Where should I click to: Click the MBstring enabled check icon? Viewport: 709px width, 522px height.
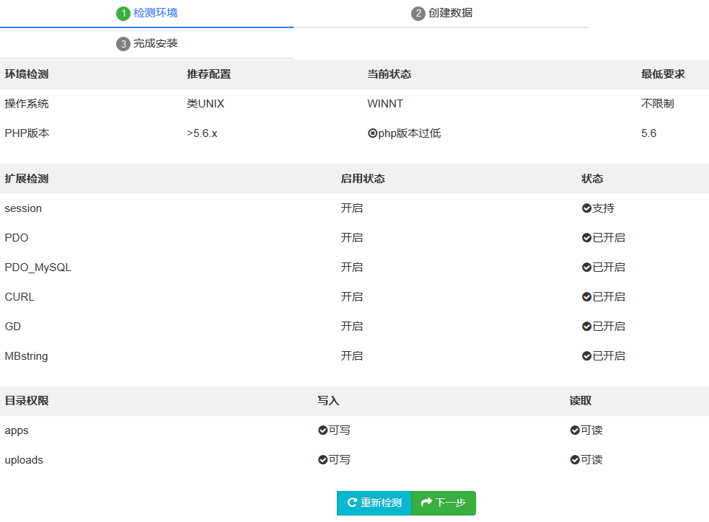pos(586,356)
